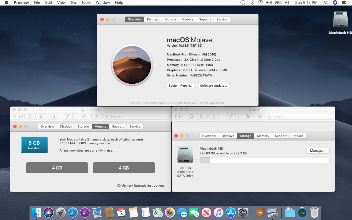Open highlight color dropdown in ssd window
The height and width of the screenshot is (220, 352).
pos(238,116)
